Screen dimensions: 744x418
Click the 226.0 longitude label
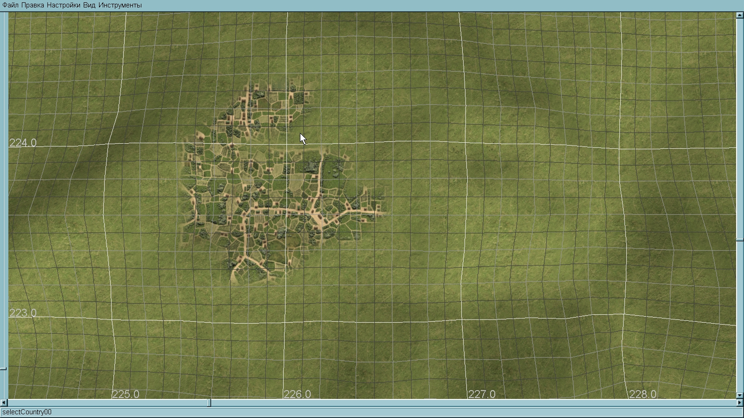(297, 394)
